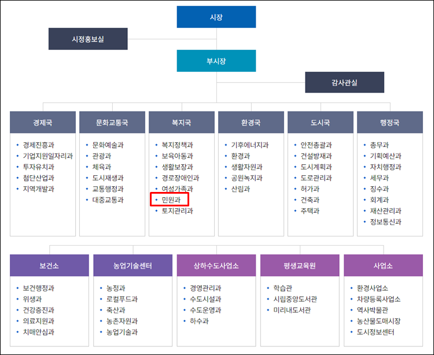
Task: Open 건설방재과 link
Action: (x=317, y=156)
